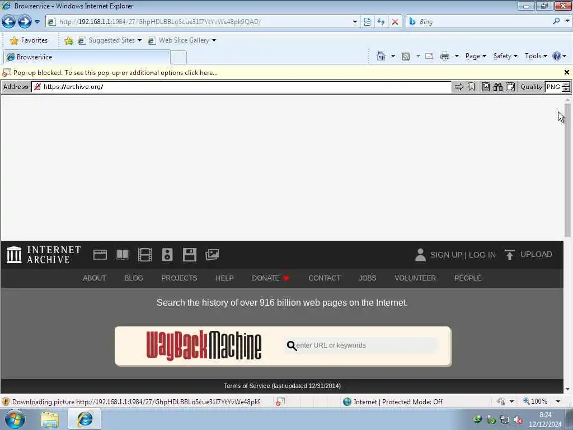The height and width of the screenshot is (430, 573).
Task: Click the page vertical scrollbar thumb
Action: [567, 170]
